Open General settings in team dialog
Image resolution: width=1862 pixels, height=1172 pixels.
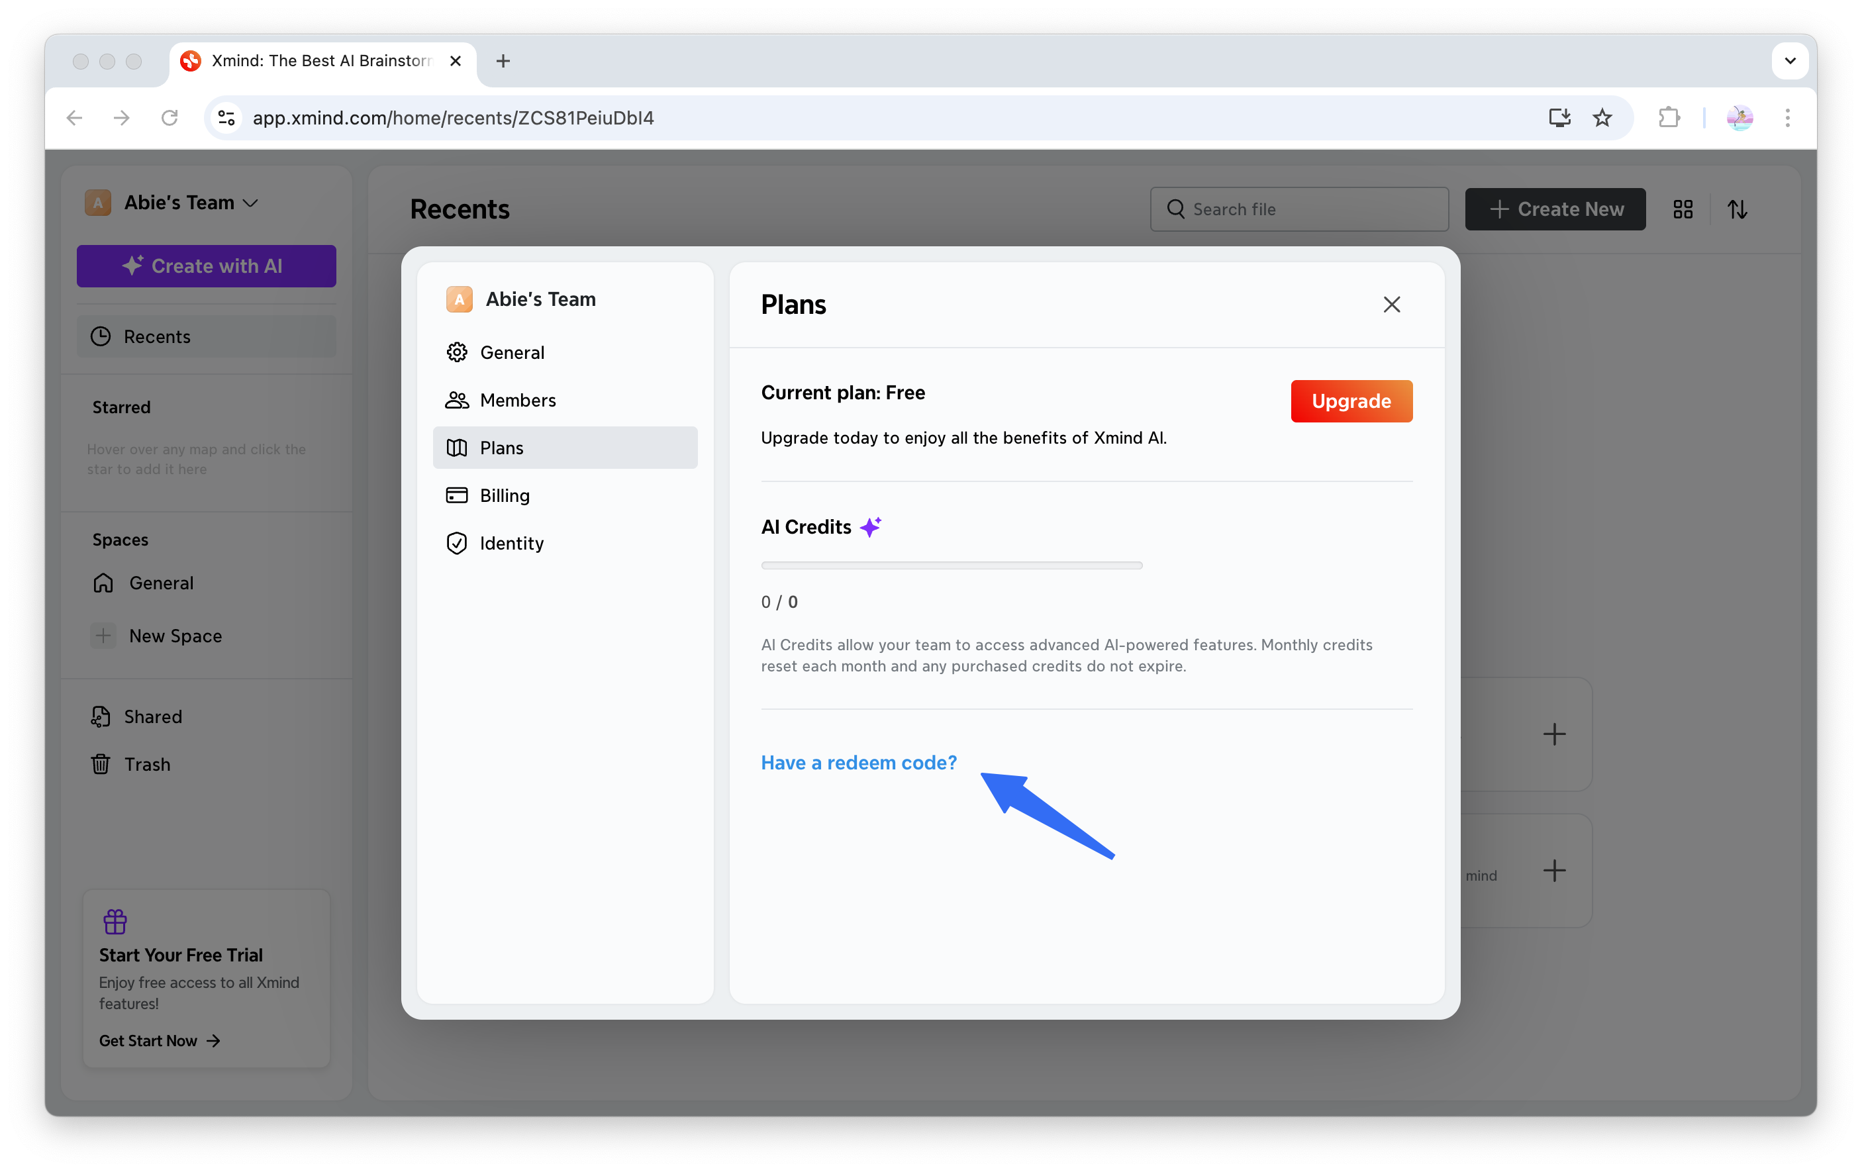pyautogui.click(x=565, y=352)
